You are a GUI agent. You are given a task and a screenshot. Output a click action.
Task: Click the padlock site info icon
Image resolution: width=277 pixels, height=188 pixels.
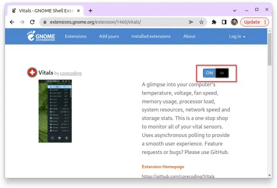[x=45, y=22]
